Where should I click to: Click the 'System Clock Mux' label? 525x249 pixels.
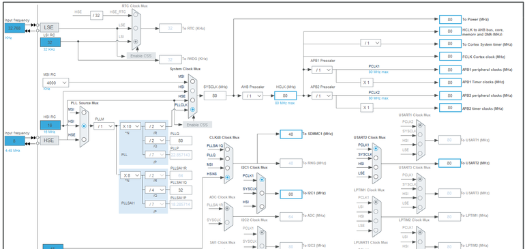coord(185,69)
